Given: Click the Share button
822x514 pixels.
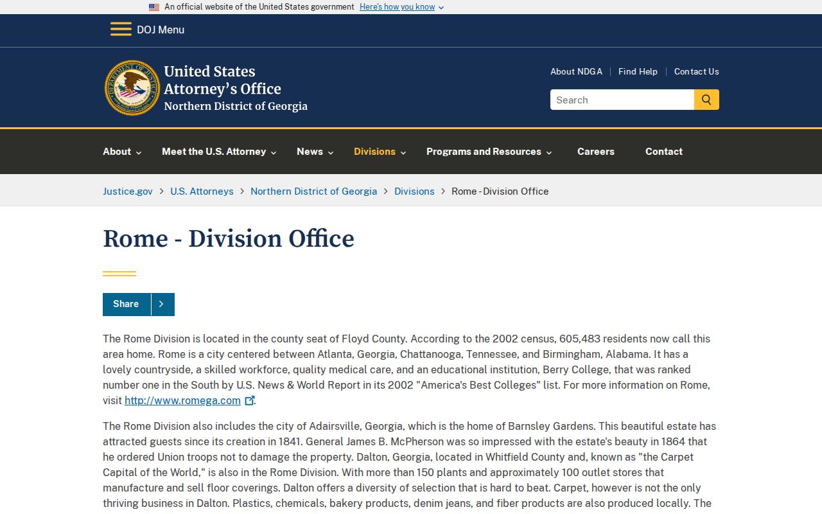Looking at the screenshot, I should pyautogui.click(x=139, y=304).
